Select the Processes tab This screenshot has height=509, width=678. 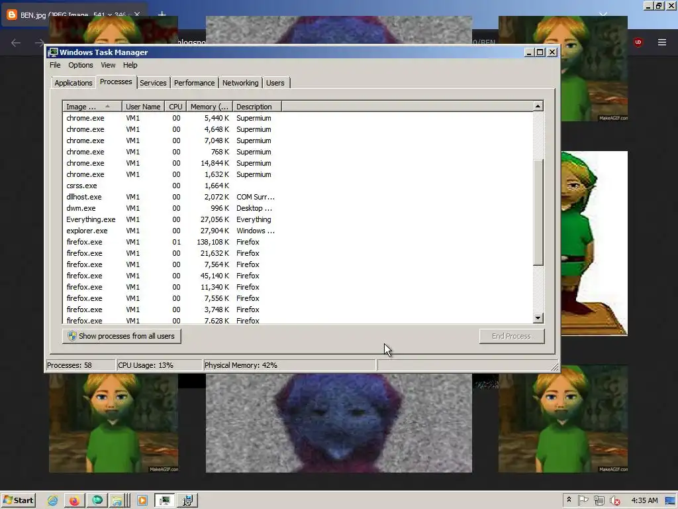(116, 82)
